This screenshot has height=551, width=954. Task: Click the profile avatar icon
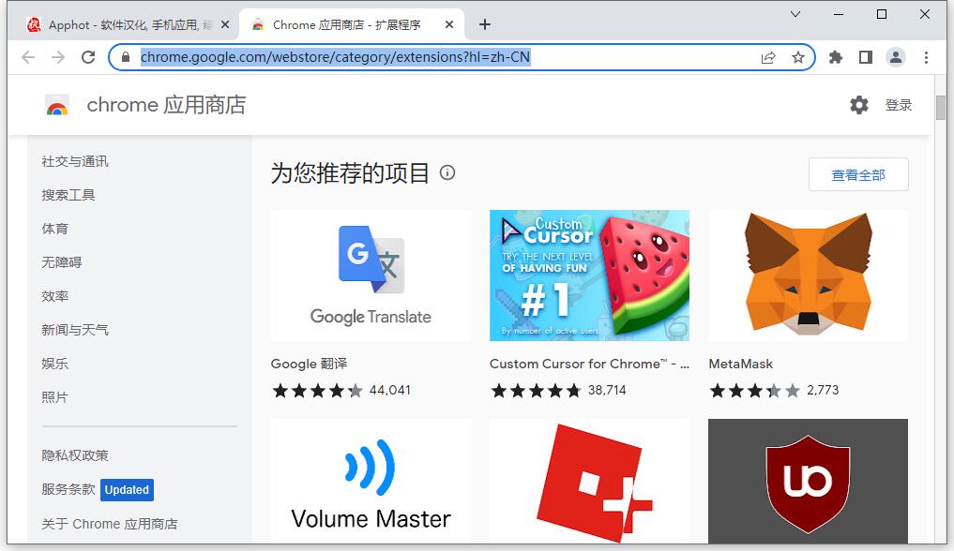[895, 57]
